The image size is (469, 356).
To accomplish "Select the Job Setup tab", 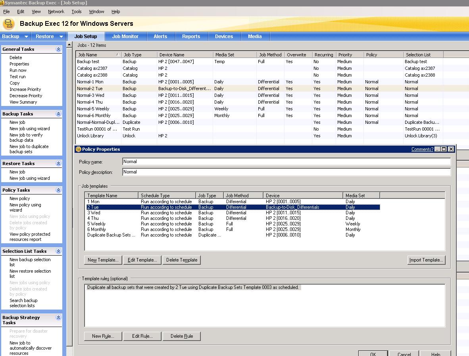I will pos(86,37).
